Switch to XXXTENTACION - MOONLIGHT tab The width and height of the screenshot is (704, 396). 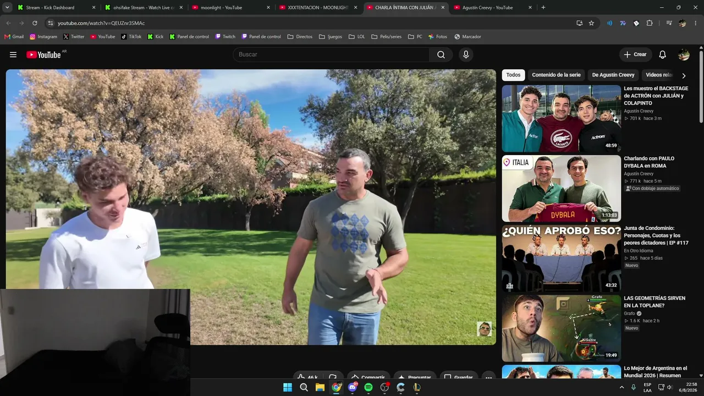click(318, 8)
